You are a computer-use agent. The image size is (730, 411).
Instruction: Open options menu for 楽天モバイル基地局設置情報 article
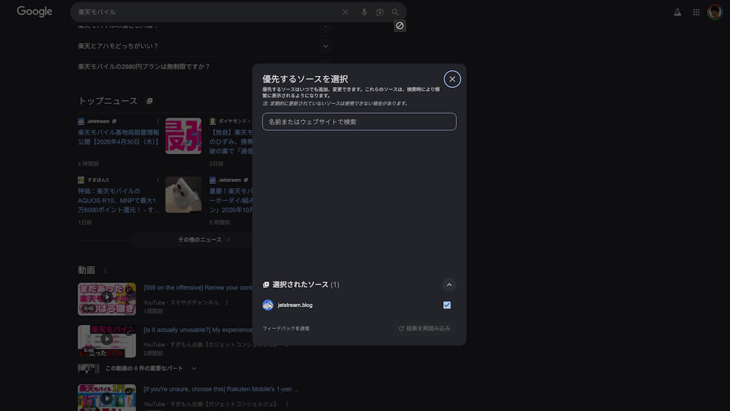[158, 122]
